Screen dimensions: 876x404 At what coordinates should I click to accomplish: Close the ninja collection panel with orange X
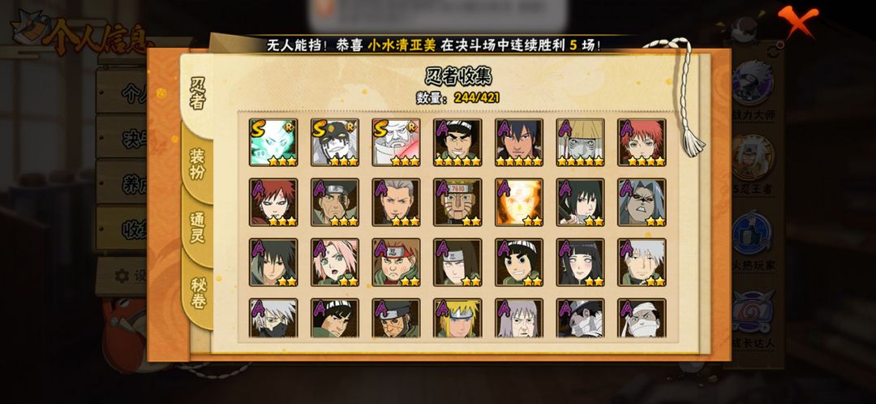pos(797,20)
